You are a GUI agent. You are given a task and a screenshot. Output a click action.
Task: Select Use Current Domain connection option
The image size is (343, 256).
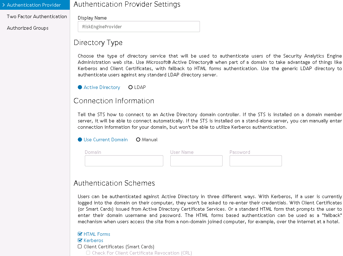[x=80, y=140]
